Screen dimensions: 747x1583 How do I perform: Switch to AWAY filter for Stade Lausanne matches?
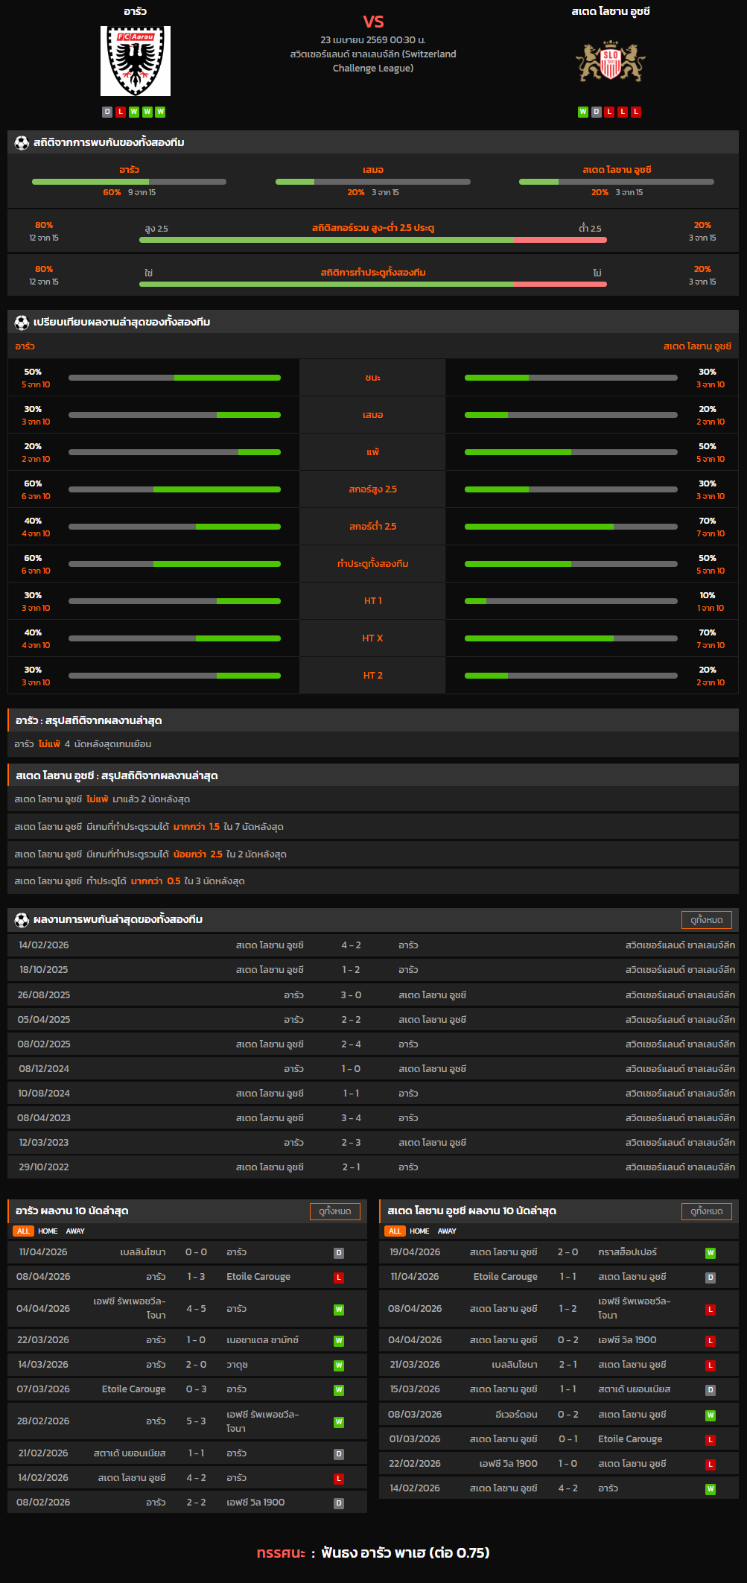[447, 1231]
